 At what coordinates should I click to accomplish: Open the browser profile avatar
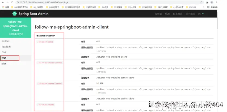point(212,2)
